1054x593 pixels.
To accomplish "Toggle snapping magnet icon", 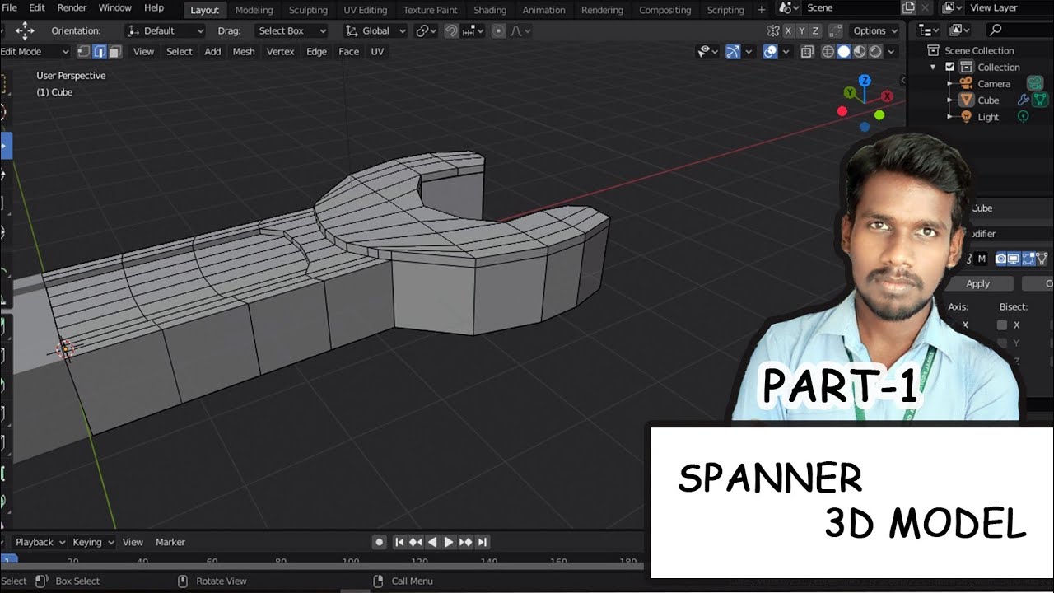I will (x=451, y=30).
